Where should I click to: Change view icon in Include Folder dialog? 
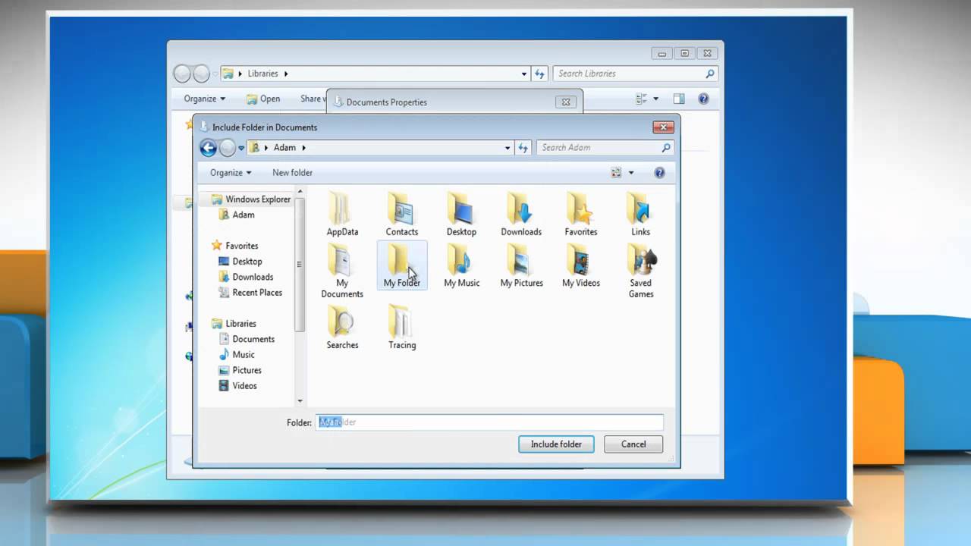coord(616,173)
